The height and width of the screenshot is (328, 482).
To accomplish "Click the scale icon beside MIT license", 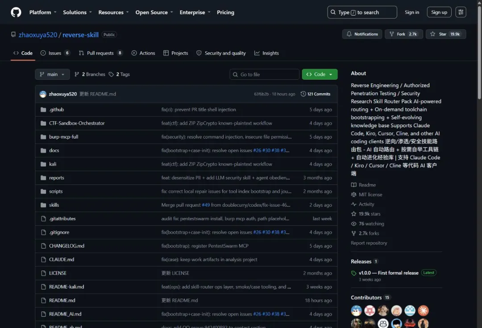I will (353, 195).
